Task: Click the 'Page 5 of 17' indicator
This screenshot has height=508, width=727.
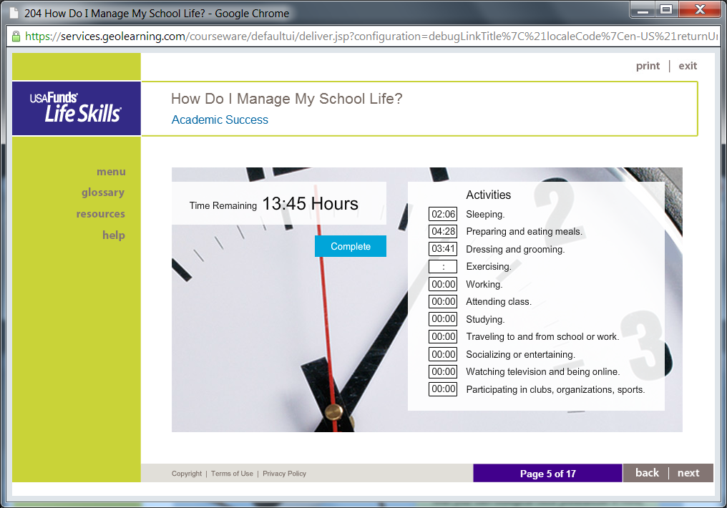Action: point(547,473)
